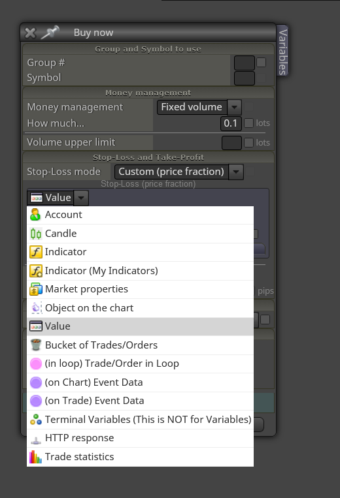
Task: Click the pin icon in Buy now title bar
Action: coord(50,32)
